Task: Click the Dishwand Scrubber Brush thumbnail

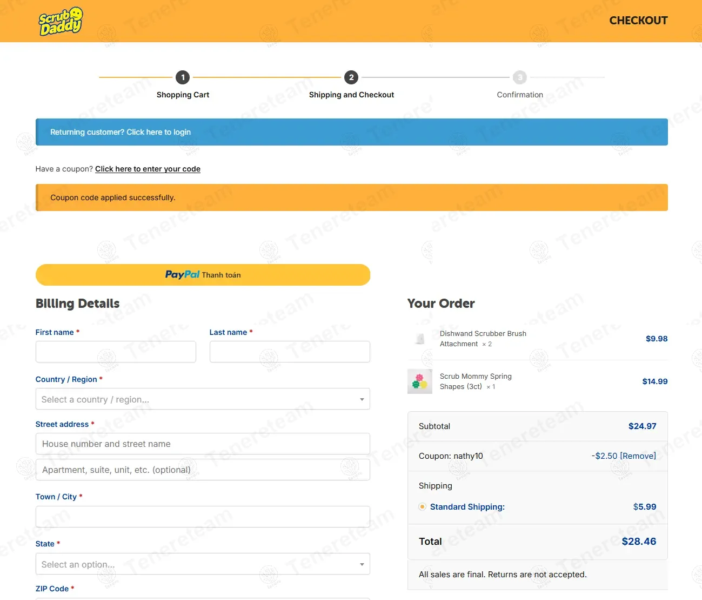Action: pos(420,339)
